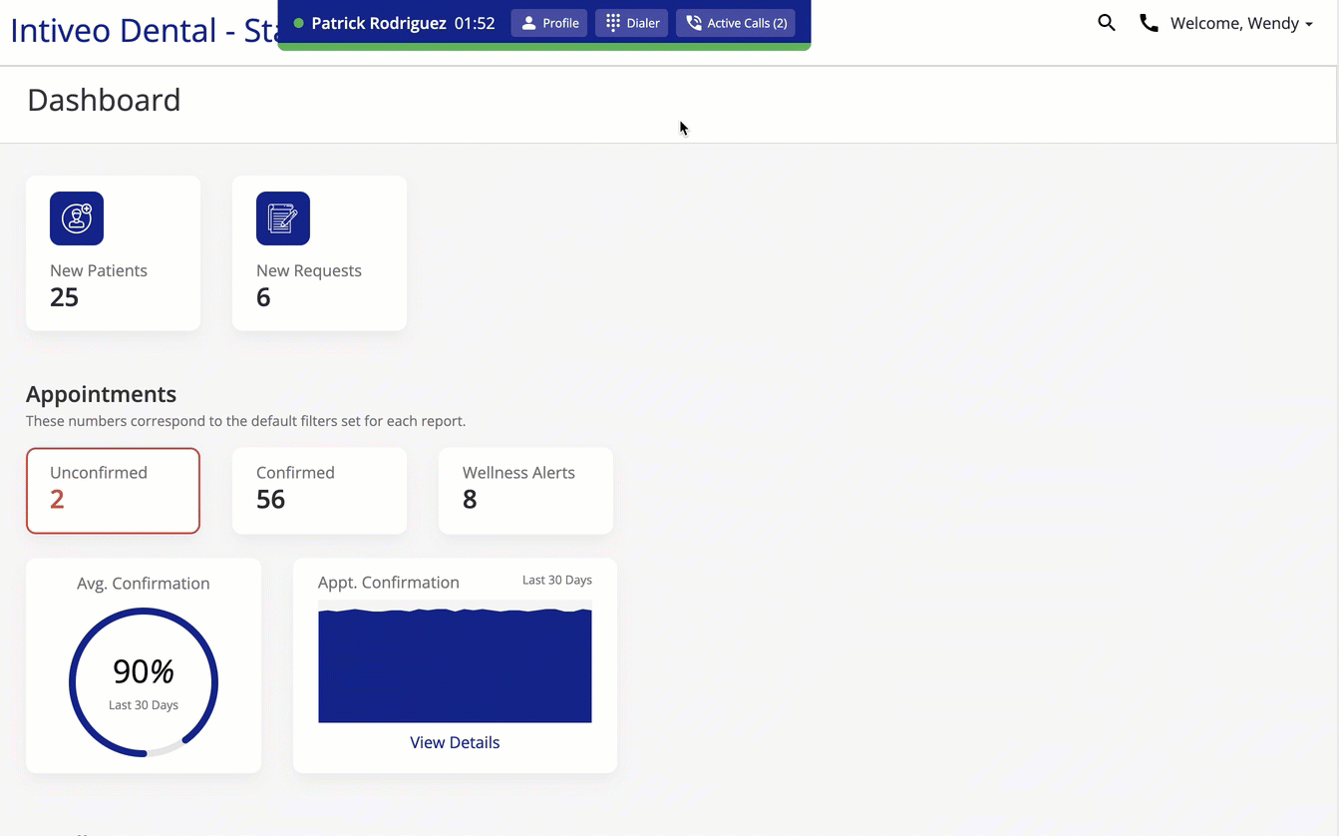
Task: Click the search magnifier icon
Action: (x=1107, y=22)
